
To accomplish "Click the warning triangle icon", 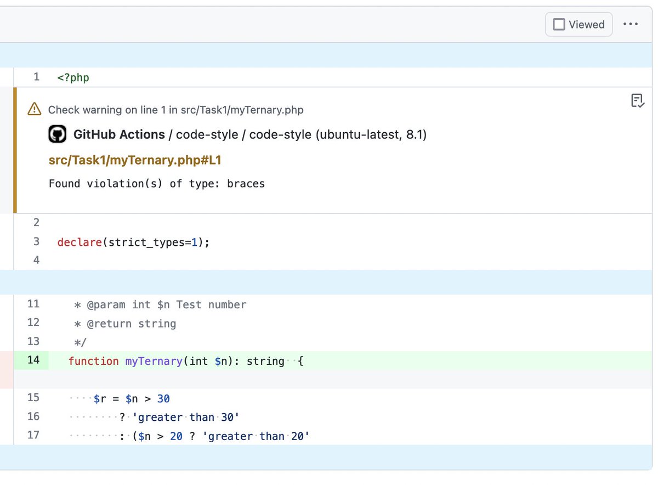I will tap(35, 109).
